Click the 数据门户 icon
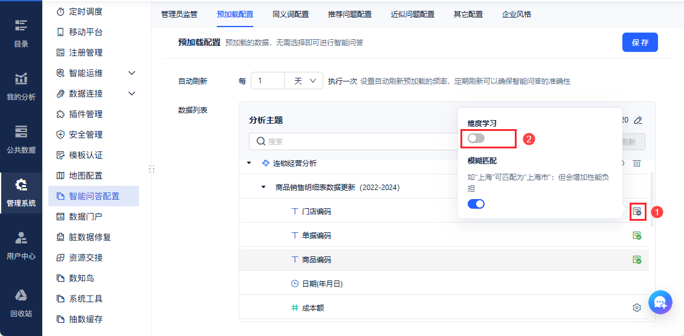Viewport: 684px width, 336px height. (x=60, y=217)
